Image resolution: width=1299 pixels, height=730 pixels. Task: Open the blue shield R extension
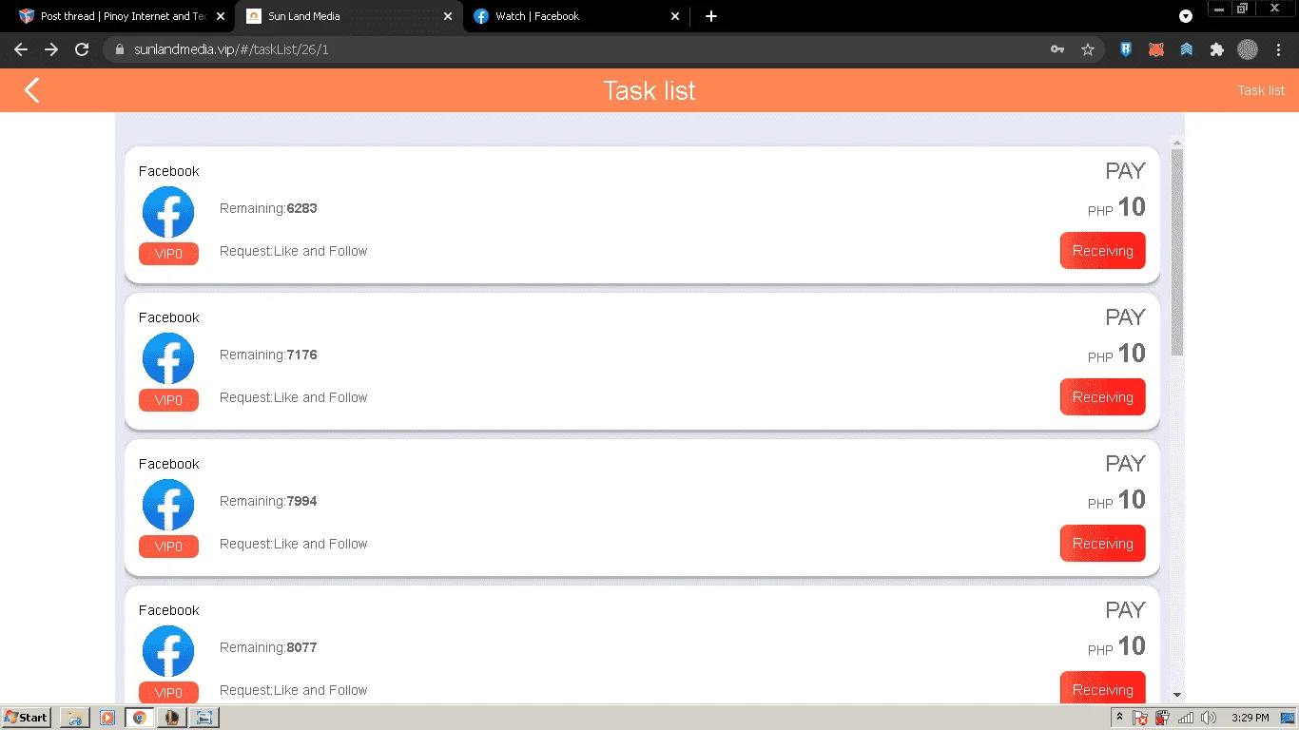click(1126, 49)
